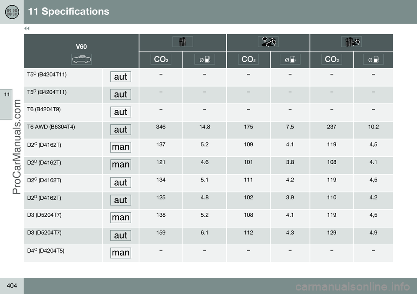
Task: Click the aut badge beside CO2 value 125
Action: click(x=121, y=200)
